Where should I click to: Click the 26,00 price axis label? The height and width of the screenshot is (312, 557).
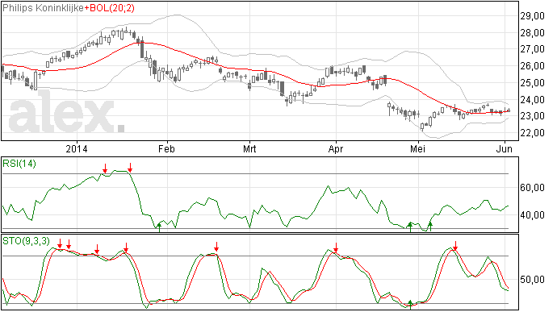click(532, 66)
